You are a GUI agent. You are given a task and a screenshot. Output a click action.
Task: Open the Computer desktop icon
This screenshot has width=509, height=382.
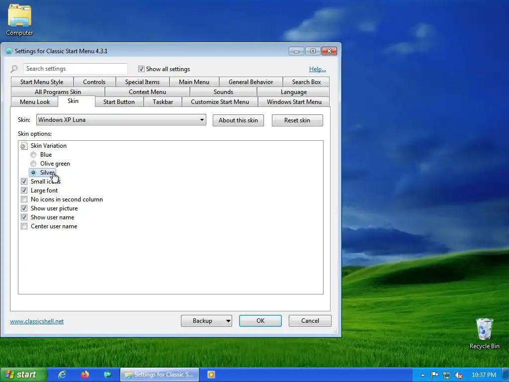coord(19,20)
